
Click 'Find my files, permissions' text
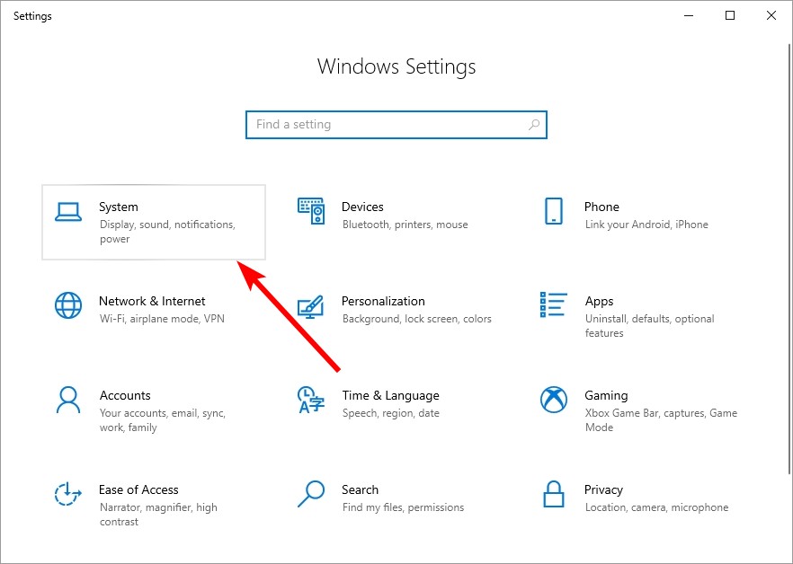[x=403, y=507]
